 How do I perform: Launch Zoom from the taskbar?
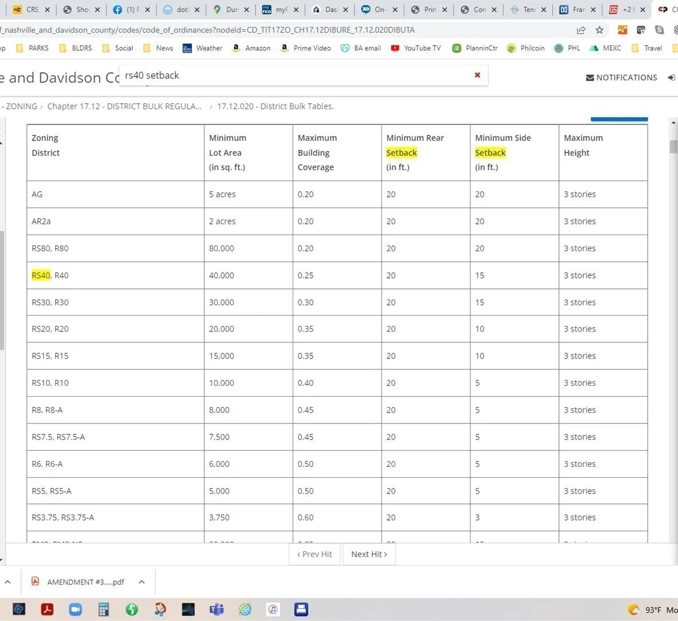[x=75, y=609]
